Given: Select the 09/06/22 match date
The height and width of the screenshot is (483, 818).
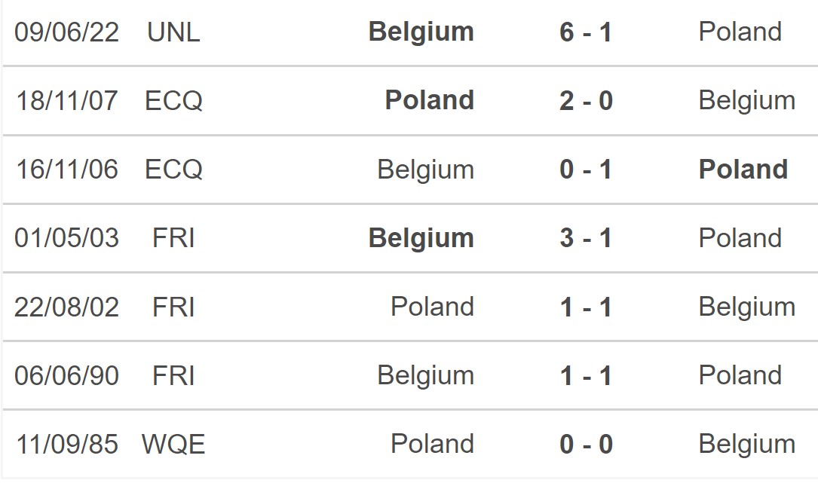Looking at the screenshot, I should point(67,32).
